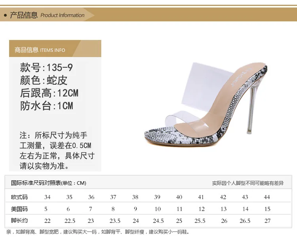The height and width of the screenshot is (239, 297).
Task: Click the 美国码 row label
Action: [x=19, y=209]
